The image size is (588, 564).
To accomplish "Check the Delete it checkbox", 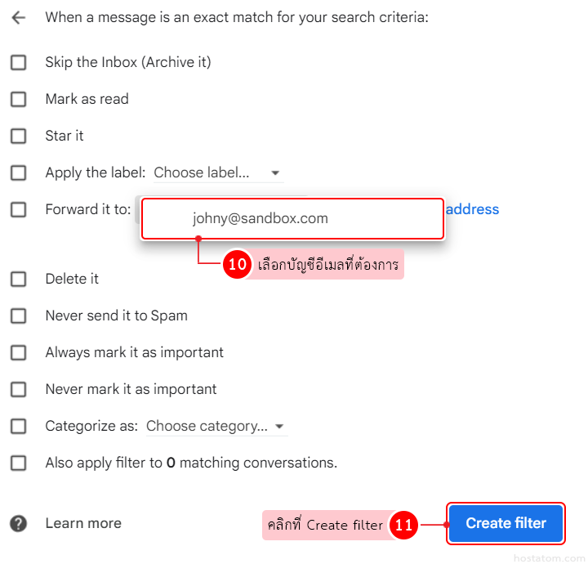I will 18,279.
